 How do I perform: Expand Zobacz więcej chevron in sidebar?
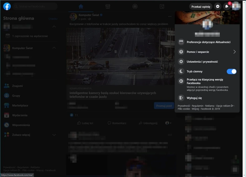click(x=54, y=135)
